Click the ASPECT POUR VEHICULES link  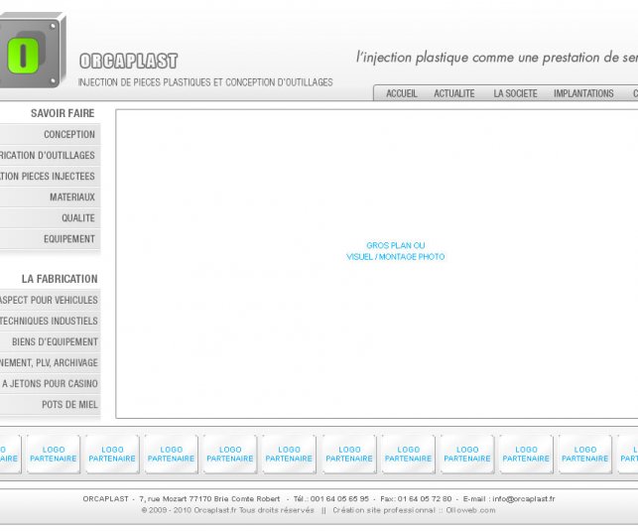coord(49,301)
